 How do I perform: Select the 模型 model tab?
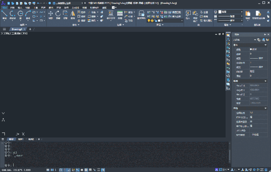point(11,139)
